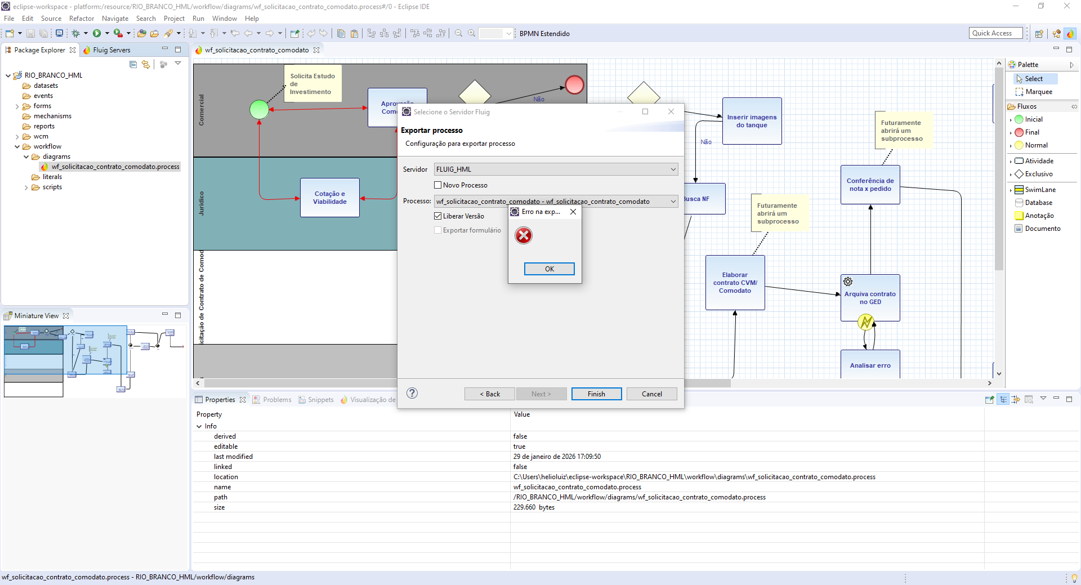Open the Servidor dropdown
Screen dimensions: 1081x585
tap(556, 169)
